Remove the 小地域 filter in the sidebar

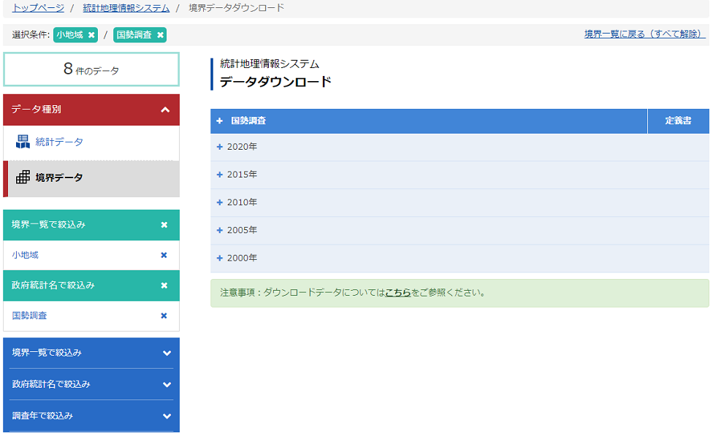point(164,255)
